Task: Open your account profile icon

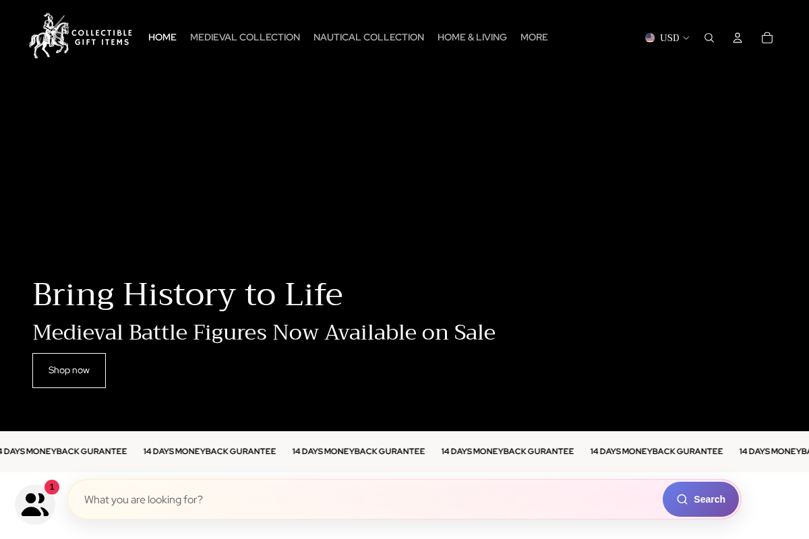Action: 738,38
